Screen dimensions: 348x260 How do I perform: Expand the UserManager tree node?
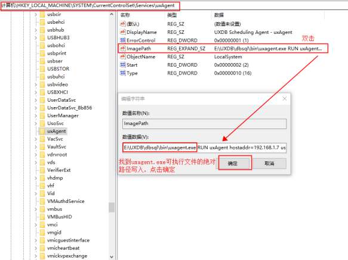pos(36,115)
